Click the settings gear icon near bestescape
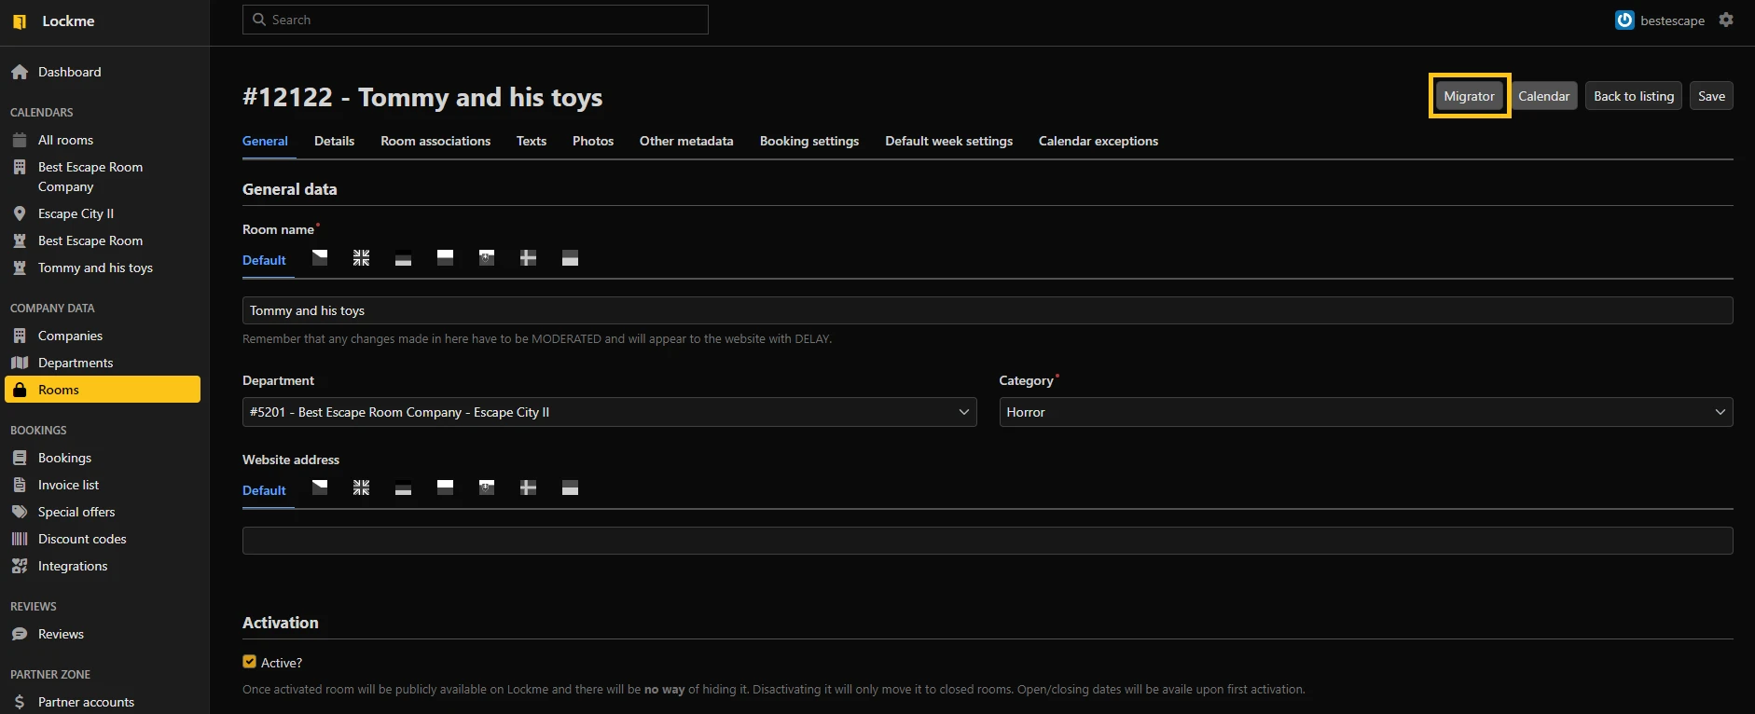This screenshot has height=714, width=1755. tap(1726, 20)
